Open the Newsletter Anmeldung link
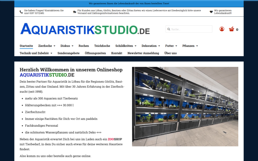The height and width of the screenshot is (161, 258). tap(143, 53)
